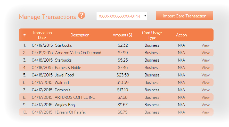Click Import Card Transaction button
This screenshot has height=127, width=229.
[x=184, y=16]
